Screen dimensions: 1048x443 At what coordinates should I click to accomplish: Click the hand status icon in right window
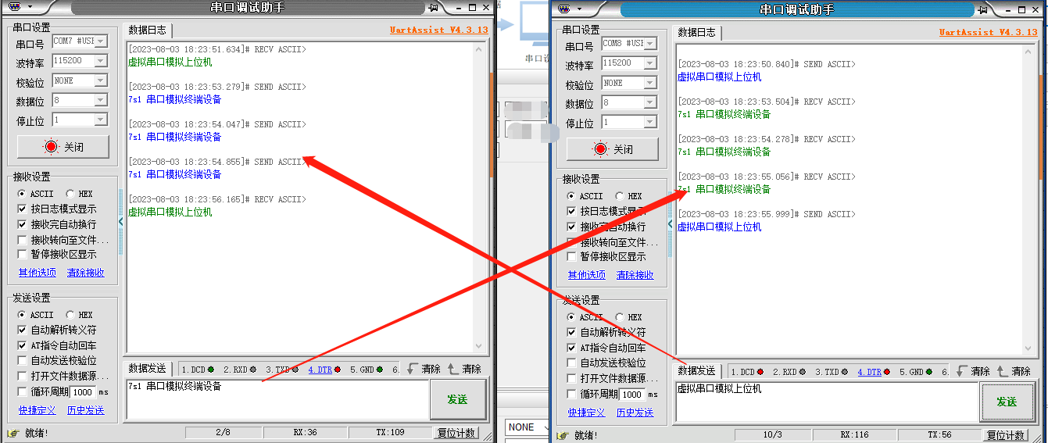coord(562,435)
